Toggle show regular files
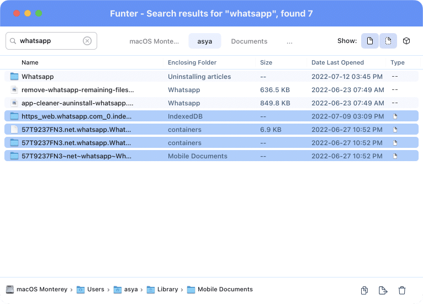 pos(370,41)
